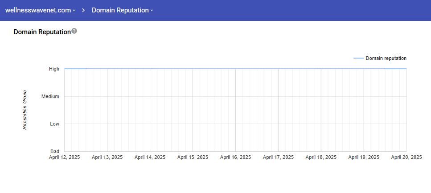
Task: Click the April 13, 2025 date label
Action: 107,157
